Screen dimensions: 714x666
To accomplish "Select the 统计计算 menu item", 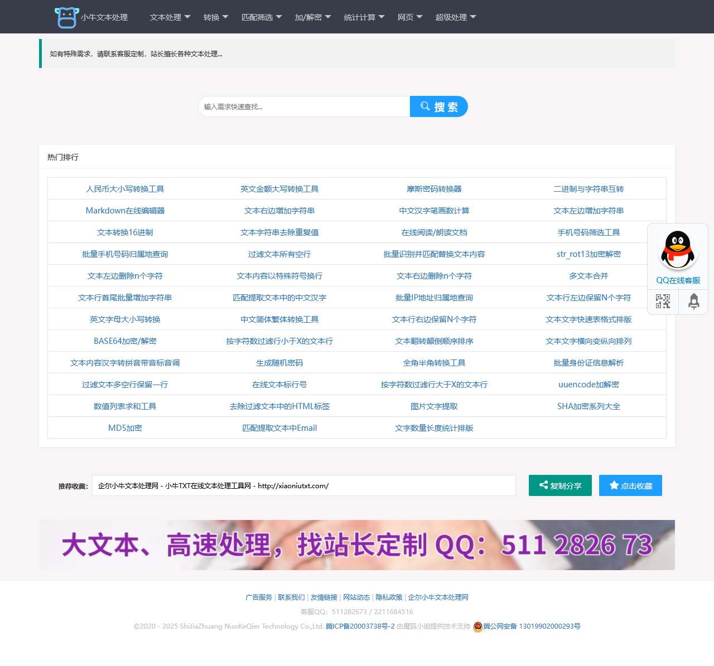I will (363, 17).
